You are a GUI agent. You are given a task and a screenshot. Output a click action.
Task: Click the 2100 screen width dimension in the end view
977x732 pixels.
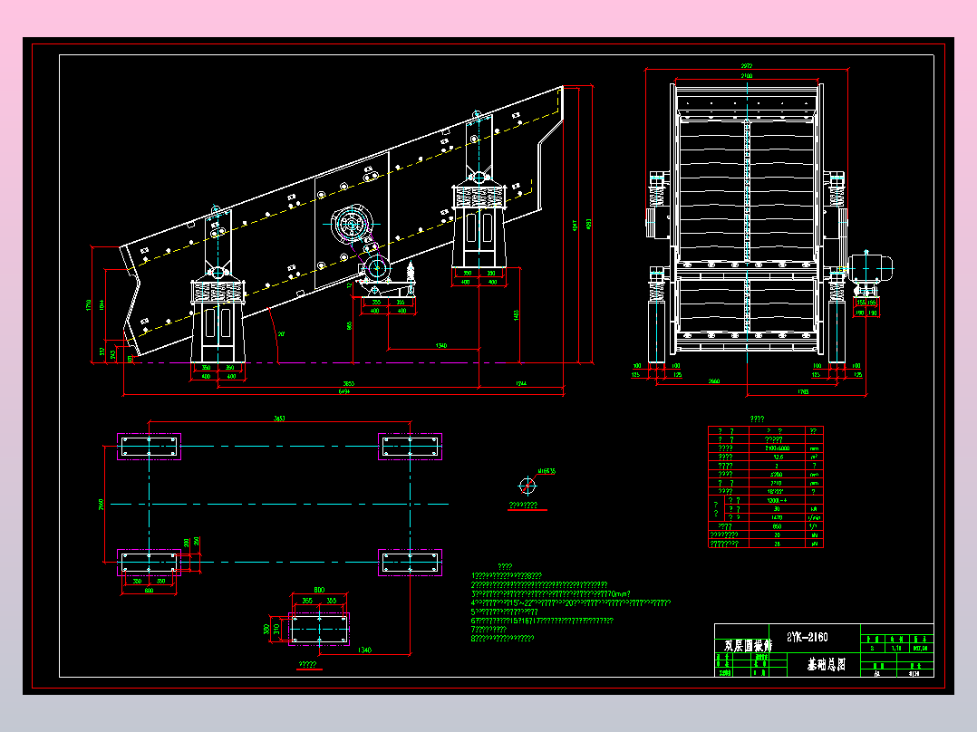point(747,75)
